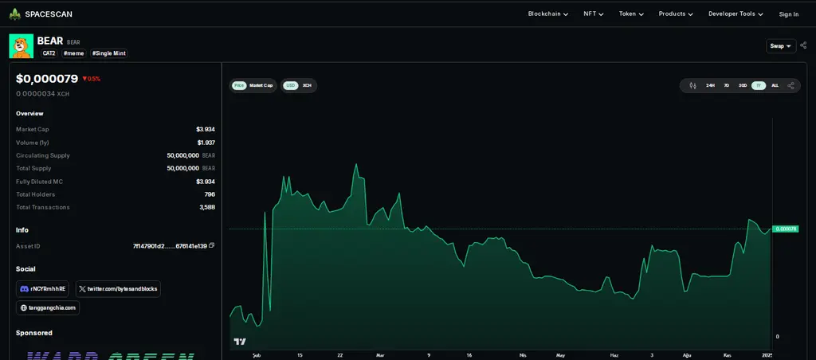
Task: Click the Sign In link
Action: click(788, 14)
